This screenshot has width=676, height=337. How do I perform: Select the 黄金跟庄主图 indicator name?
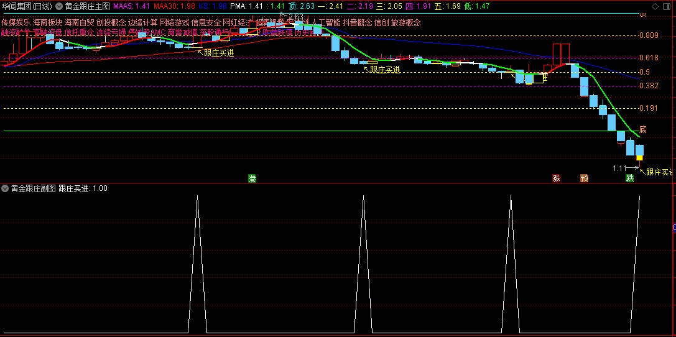click(x=87, y=6)
